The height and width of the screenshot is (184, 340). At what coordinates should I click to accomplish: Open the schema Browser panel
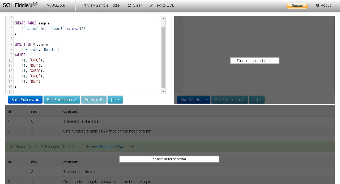[94, 100]
